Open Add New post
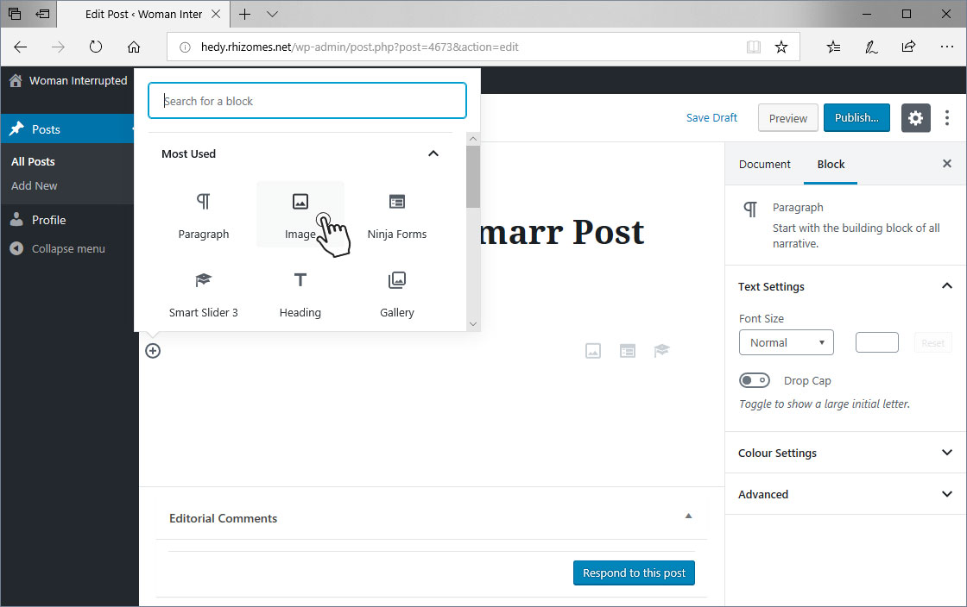The image size is (967, 607). (35, 185)
